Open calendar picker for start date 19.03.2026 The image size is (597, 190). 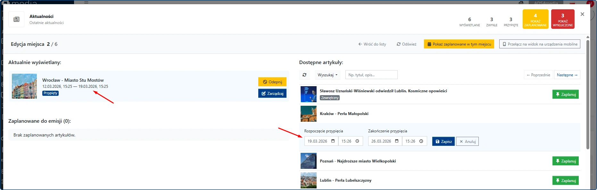click(333, 141)
